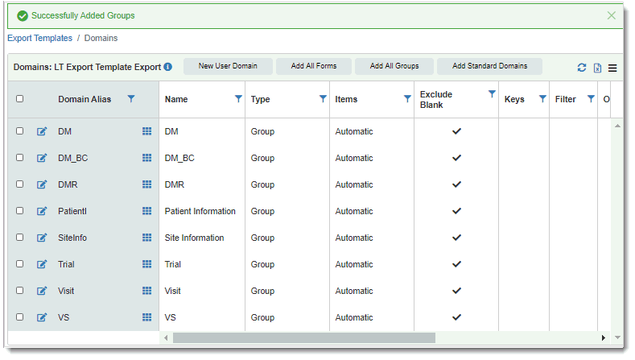Click horizontal scrollbar thumb
Screen dimensions: 635x360
coord(304,337)
